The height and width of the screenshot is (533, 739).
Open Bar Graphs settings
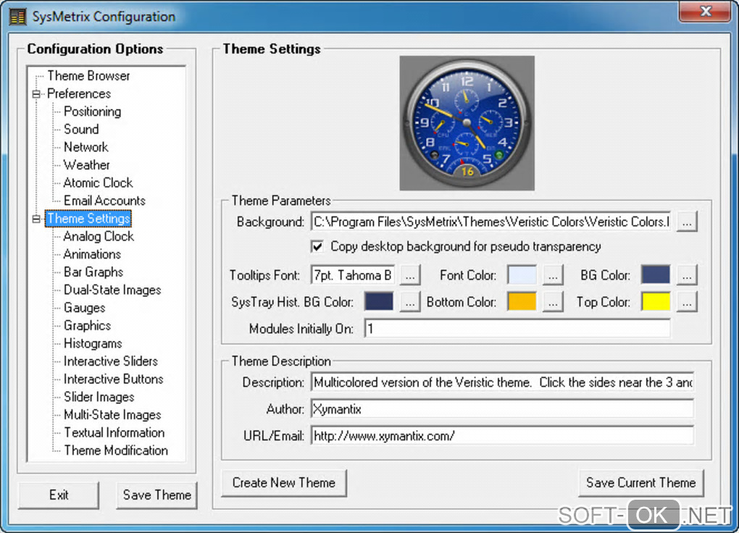(93, 272)
